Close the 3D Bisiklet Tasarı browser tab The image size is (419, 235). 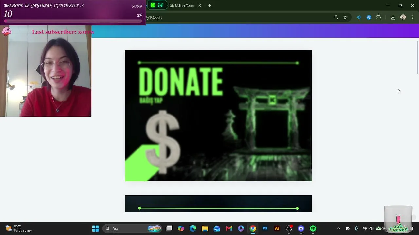pos(200,6)
